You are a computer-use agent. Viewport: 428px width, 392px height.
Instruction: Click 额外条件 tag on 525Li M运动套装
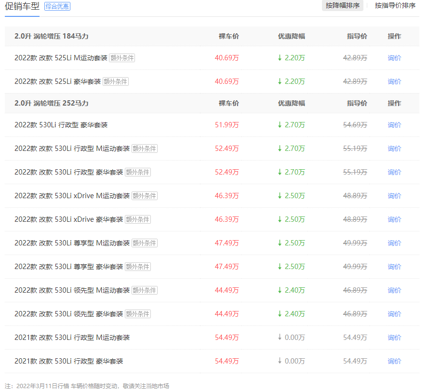[122, 58]
